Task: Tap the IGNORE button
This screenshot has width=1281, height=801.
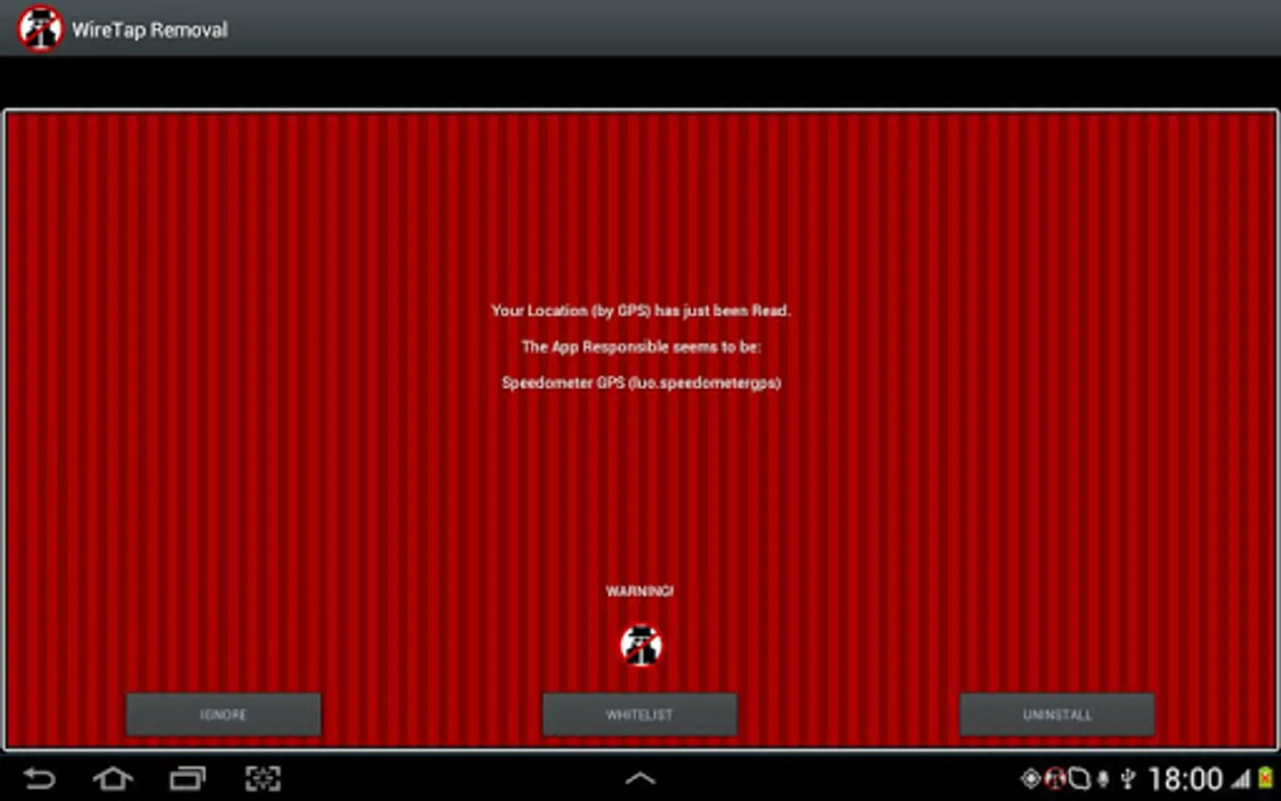Action: 223,715
